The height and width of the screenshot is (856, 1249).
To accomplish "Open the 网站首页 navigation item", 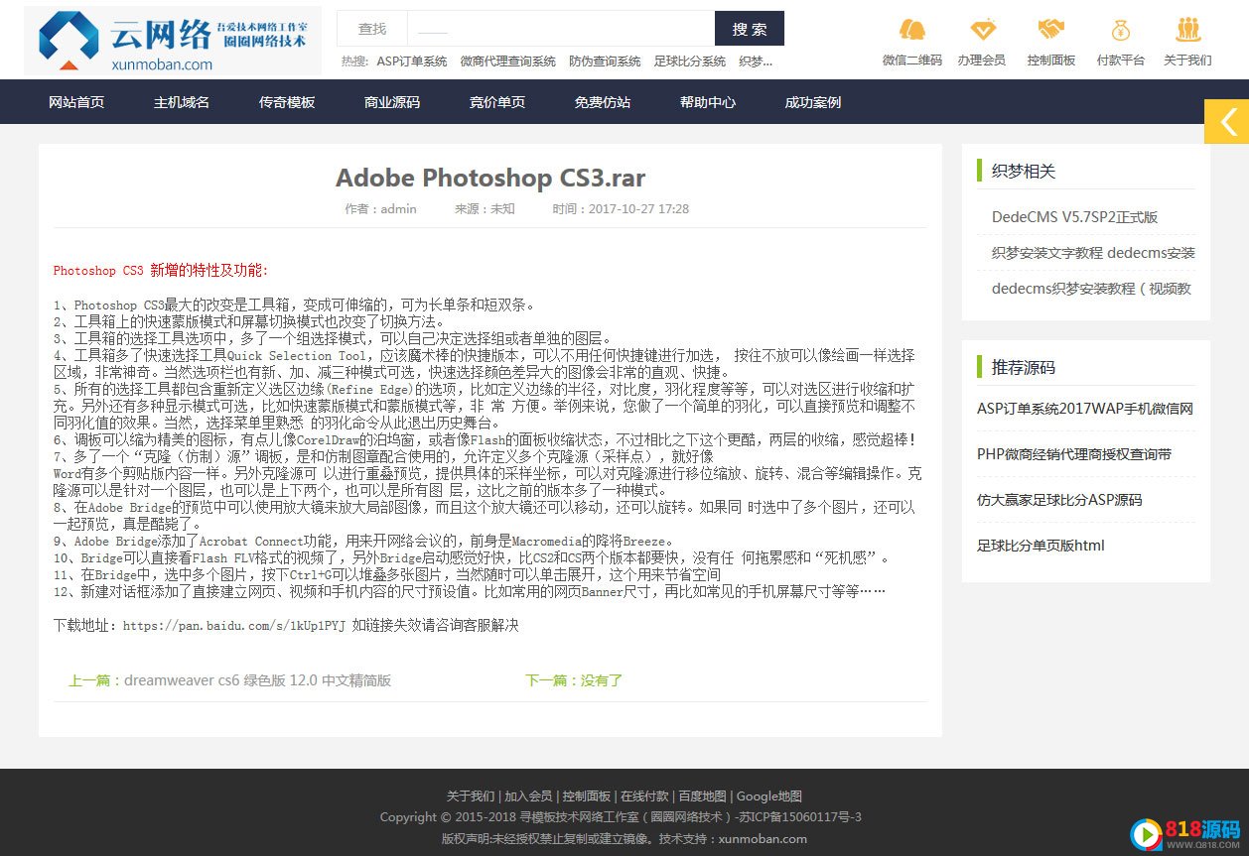I will (76, 102).
